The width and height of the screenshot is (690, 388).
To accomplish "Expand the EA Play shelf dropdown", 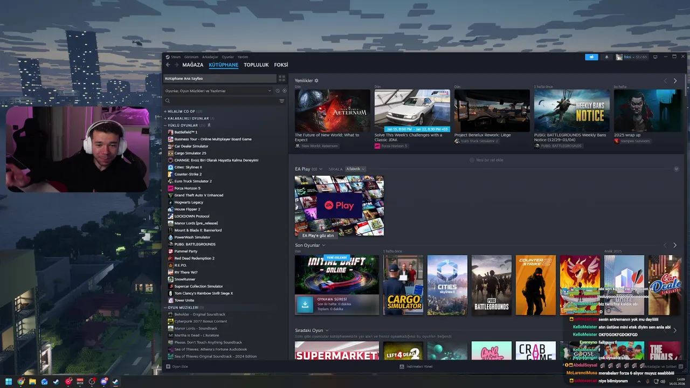I will [320, 169].
